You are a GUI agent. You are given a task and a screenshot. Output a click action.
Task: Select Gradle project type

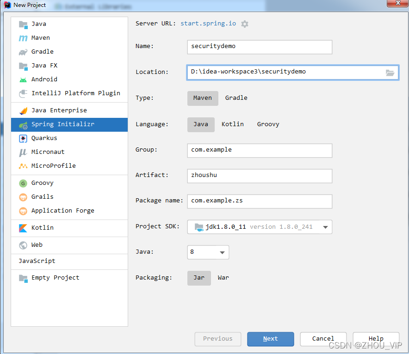click(x=236, y=98)
